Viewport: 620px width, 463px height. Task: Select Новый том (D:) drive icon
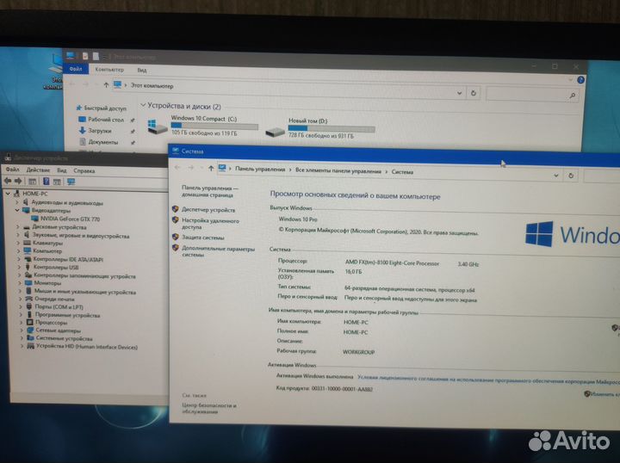pyautogui.click(x=275, y=131)
